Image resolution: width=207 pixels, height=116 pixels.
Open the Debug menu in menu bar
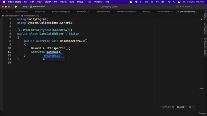(x=80, y=2)
